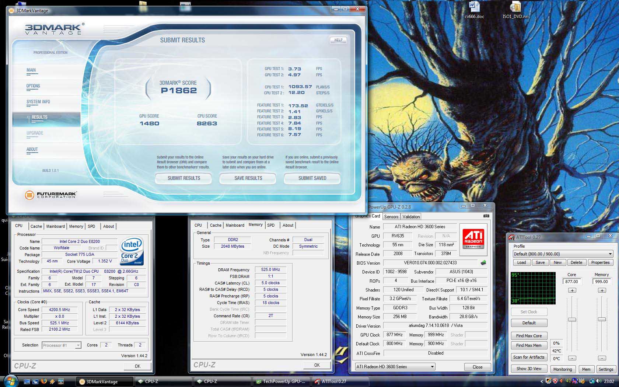Click temperature graph in ATITool

[533, 288]
